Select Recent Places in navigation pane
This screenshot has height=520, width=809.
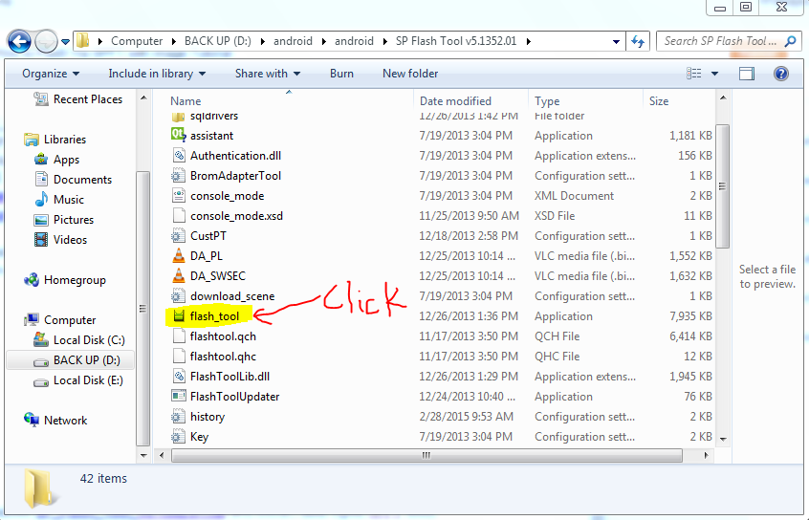click(x=78, y=99)
